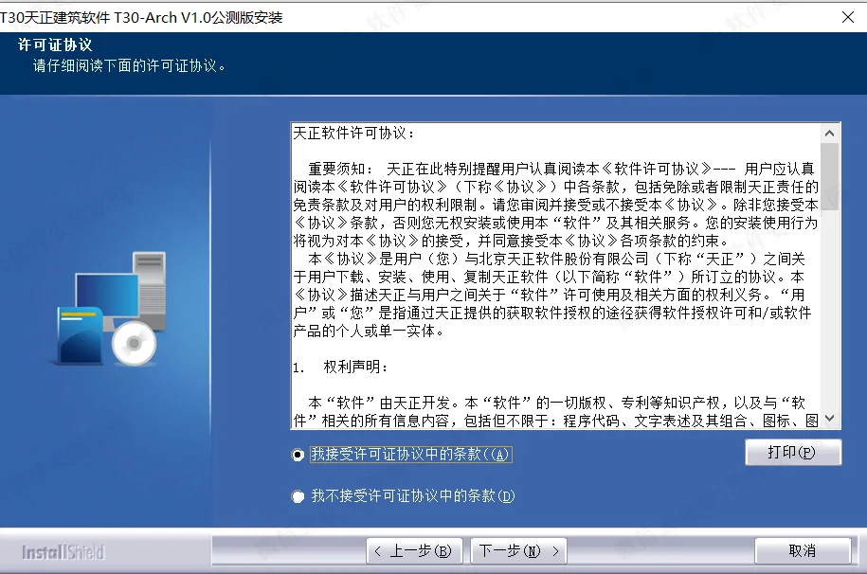Select the accept license agreement radio button
The image size is (867, 574).
coord(298,455)
